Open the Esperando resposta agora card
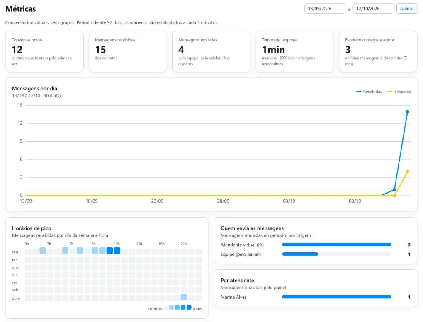The image size is (423, 322). click(x=378, y=51)
